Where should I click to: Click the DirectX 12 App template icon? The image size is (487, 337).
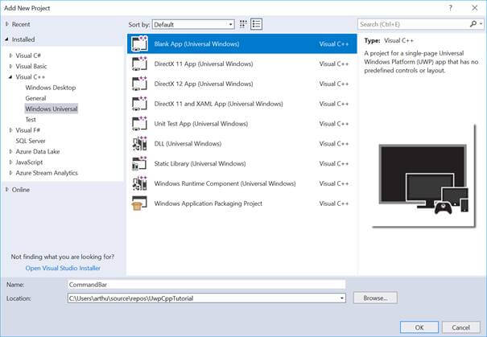click(139, 84)
